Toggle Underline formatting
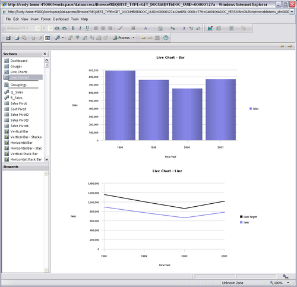This screenshot has height=287, width=297. pyautogui.click(x=87, y=28)
